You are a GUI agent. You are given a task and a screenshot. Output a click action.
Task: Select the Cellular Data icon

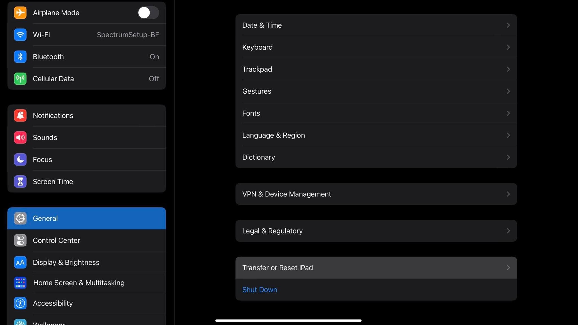point(20,78)
